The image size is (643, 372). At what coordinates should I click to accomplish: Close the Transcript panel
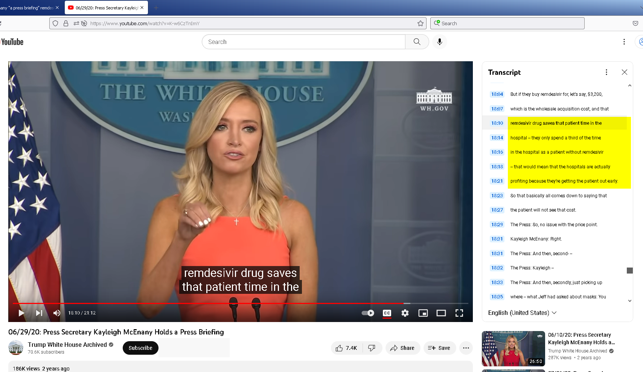tap(625, 72)
